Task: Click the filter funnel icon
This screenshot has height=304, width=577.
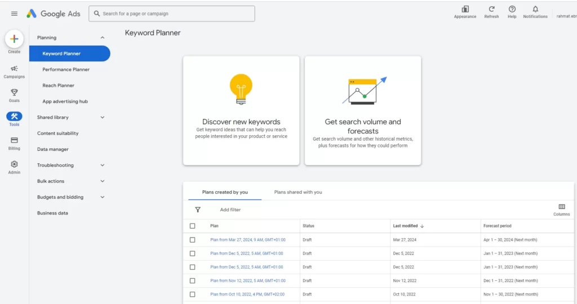Action: tap(198, 209)
